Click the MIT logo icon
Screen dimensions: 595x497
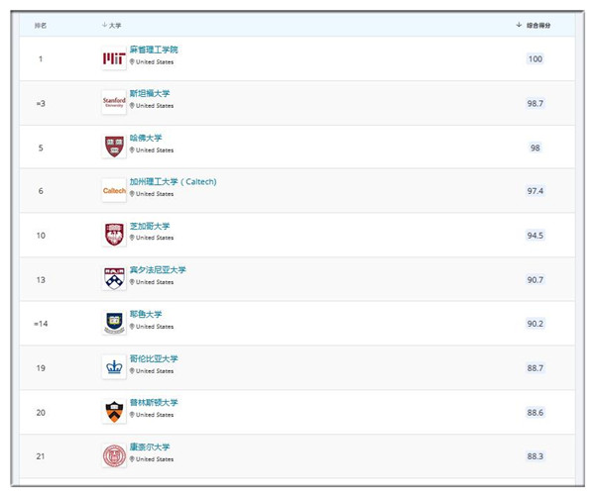coord(114,58)
